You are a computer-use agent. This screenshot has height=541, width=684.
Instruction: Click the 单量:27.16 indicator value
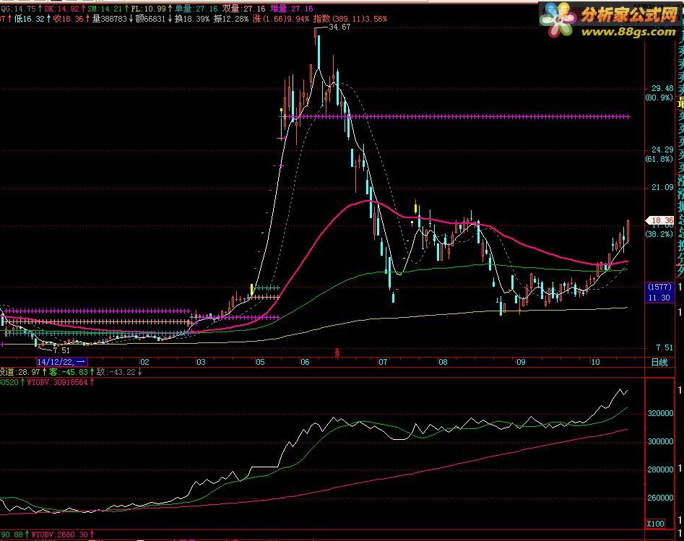tap(196, 9)
